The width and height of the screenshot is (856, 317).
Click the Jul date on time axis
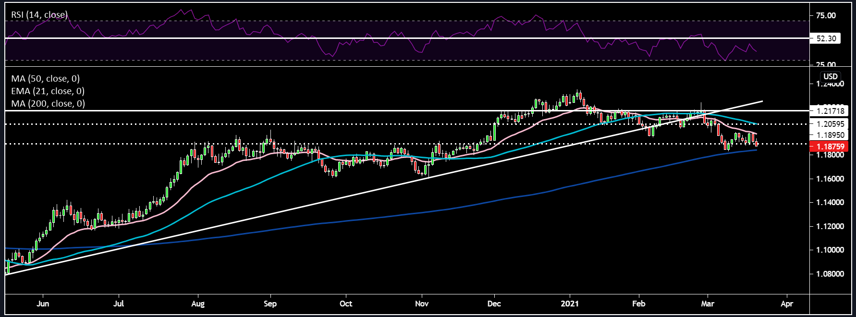pyautogui.click(x=119, y=304)
